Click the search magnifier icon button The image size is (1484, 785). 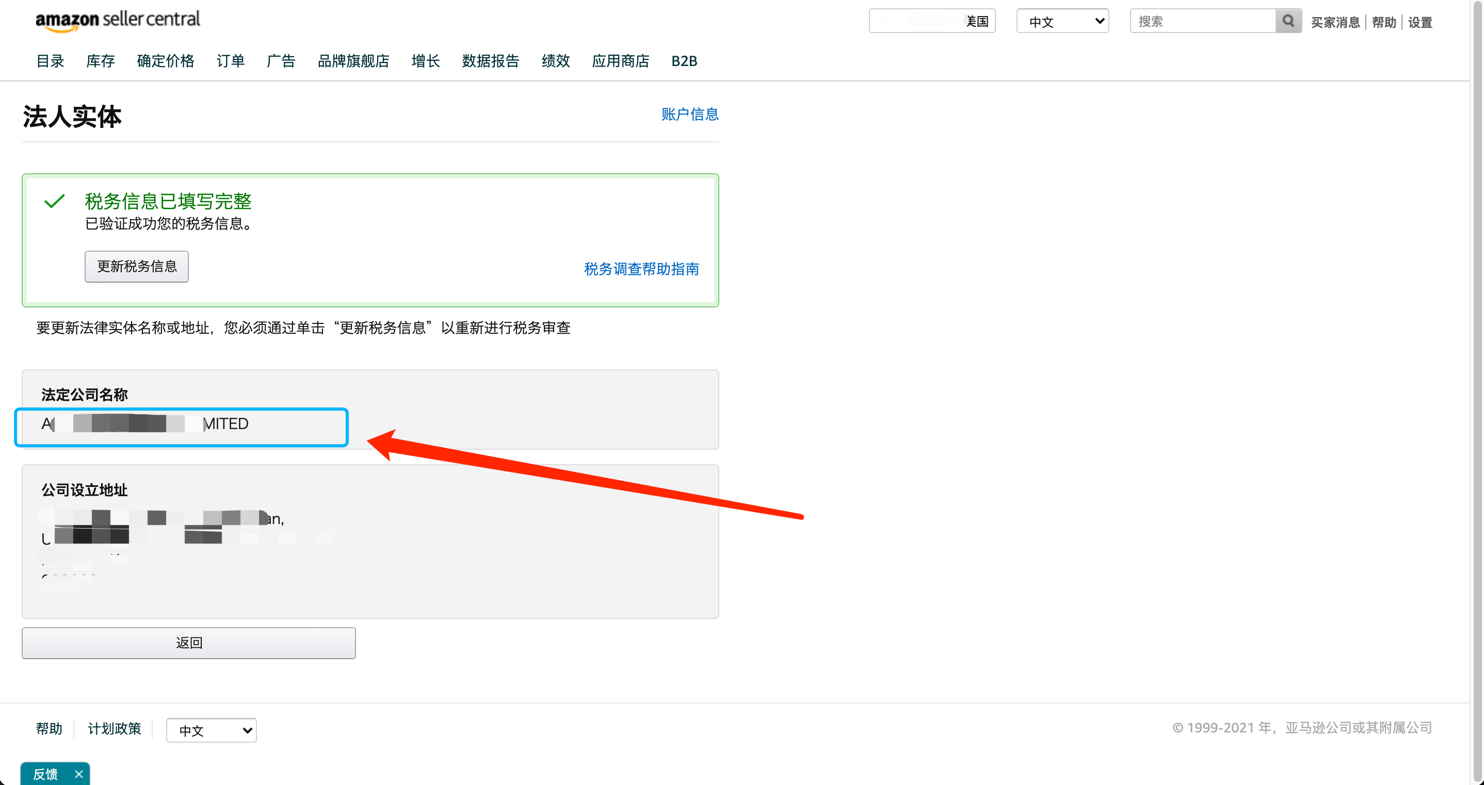[x=1288, y=21]
